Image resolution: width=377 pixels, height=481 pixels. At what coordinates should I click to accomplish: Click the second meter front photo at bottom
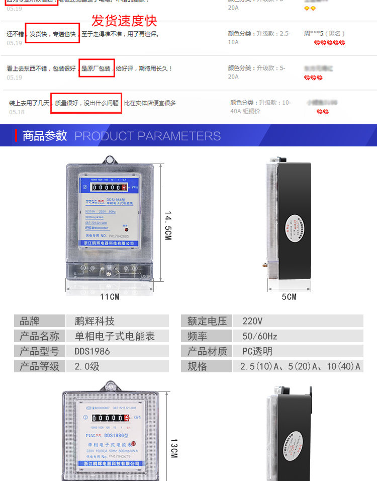click(111, 431)
